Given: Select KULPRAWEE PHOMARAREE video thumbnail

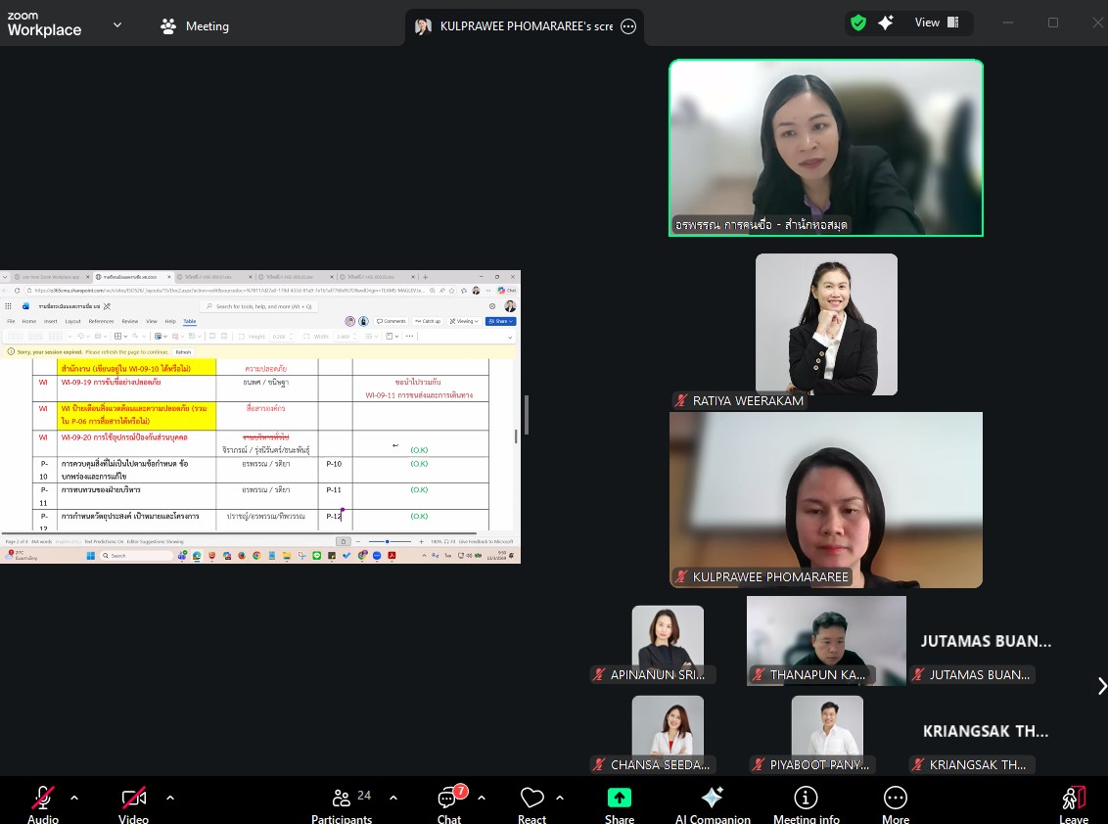Looking at the screenshot, I should tap(825, 499).
